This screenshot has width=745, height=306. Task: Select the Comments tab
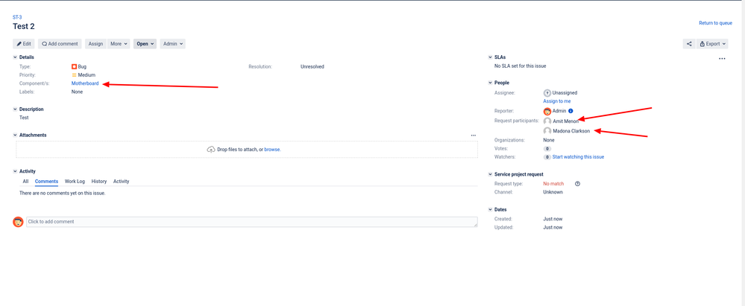pos(46,182)
